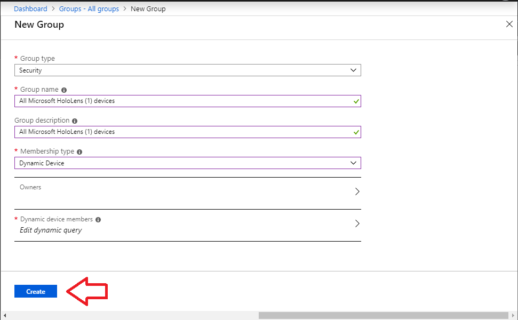Image resolution: width=518 pixels, height=320 pixels.
Task: Close the New Group blade
Action: [x=509, y=24]
